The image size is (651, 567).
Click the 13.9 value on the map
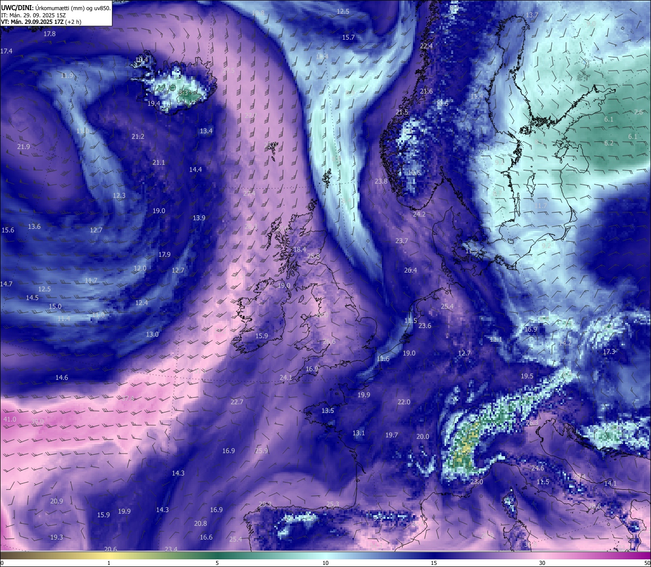(x=199, y=218)
